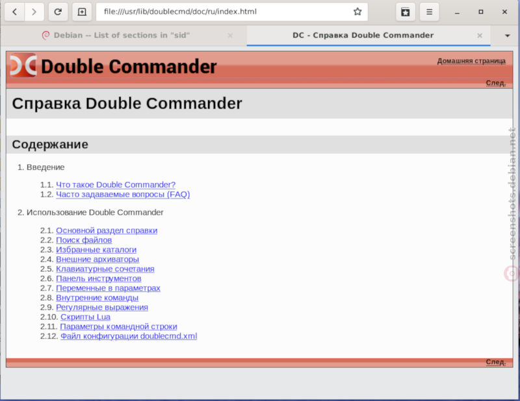Open Внутренние команды link
Viewport: 520px width, 401px height.
[x=97, y=298]
